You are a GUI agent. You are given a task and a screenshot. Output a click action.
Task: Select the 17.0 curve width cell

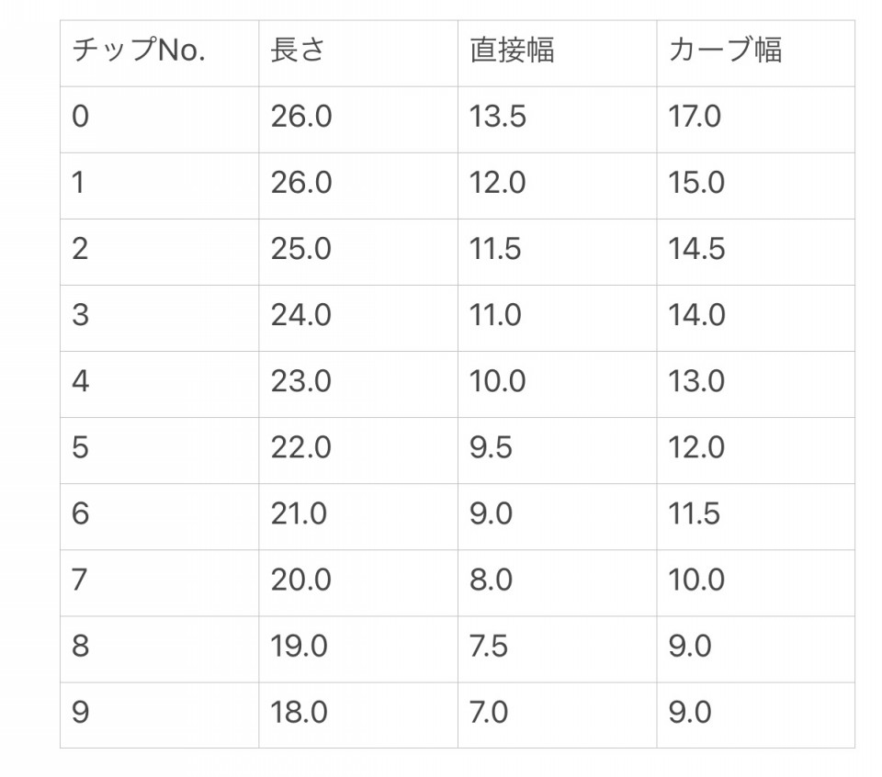[756, 119]
